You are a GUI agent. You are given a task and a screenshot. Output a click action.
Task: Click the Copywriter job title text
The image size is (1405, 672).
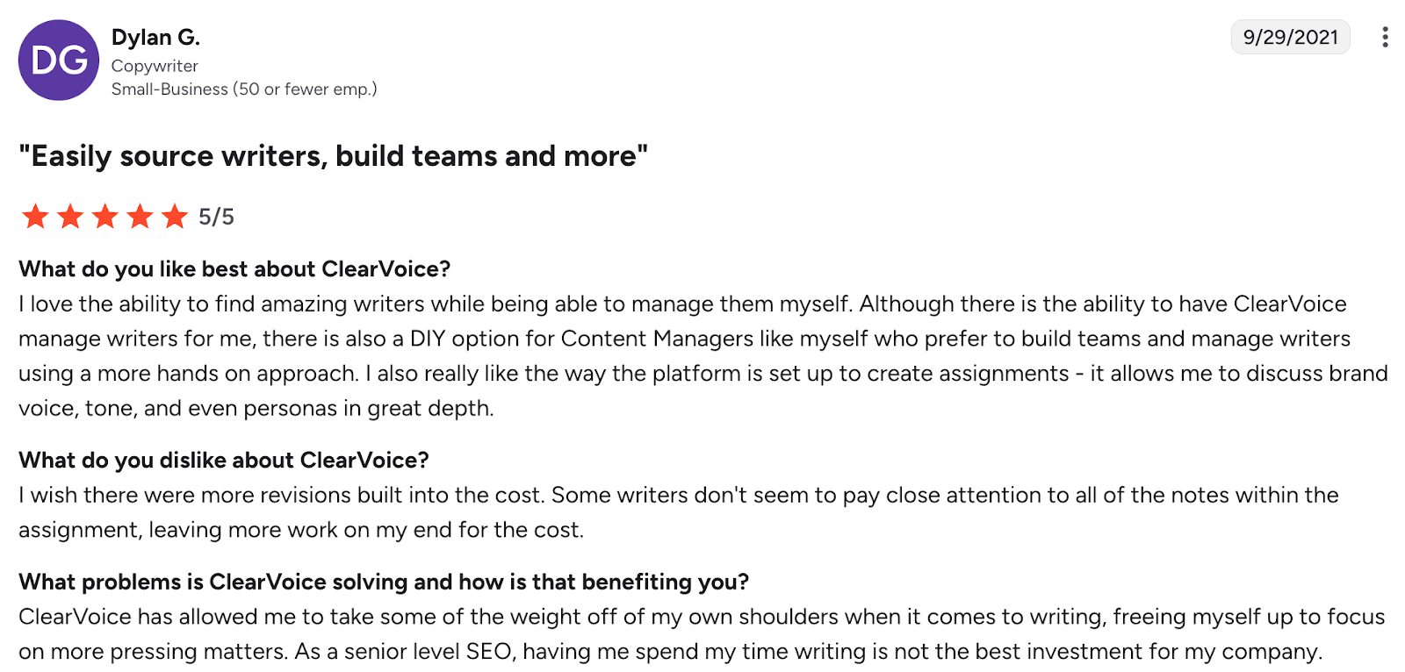click(155, 66)
